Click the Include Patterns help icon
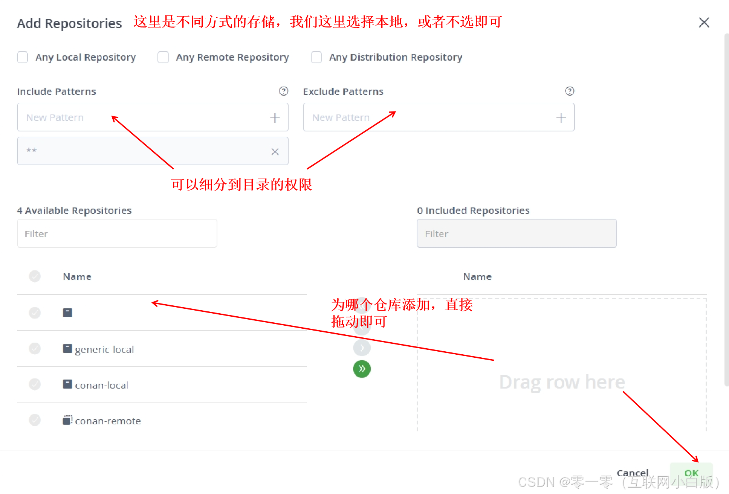 tap(283, 91)
